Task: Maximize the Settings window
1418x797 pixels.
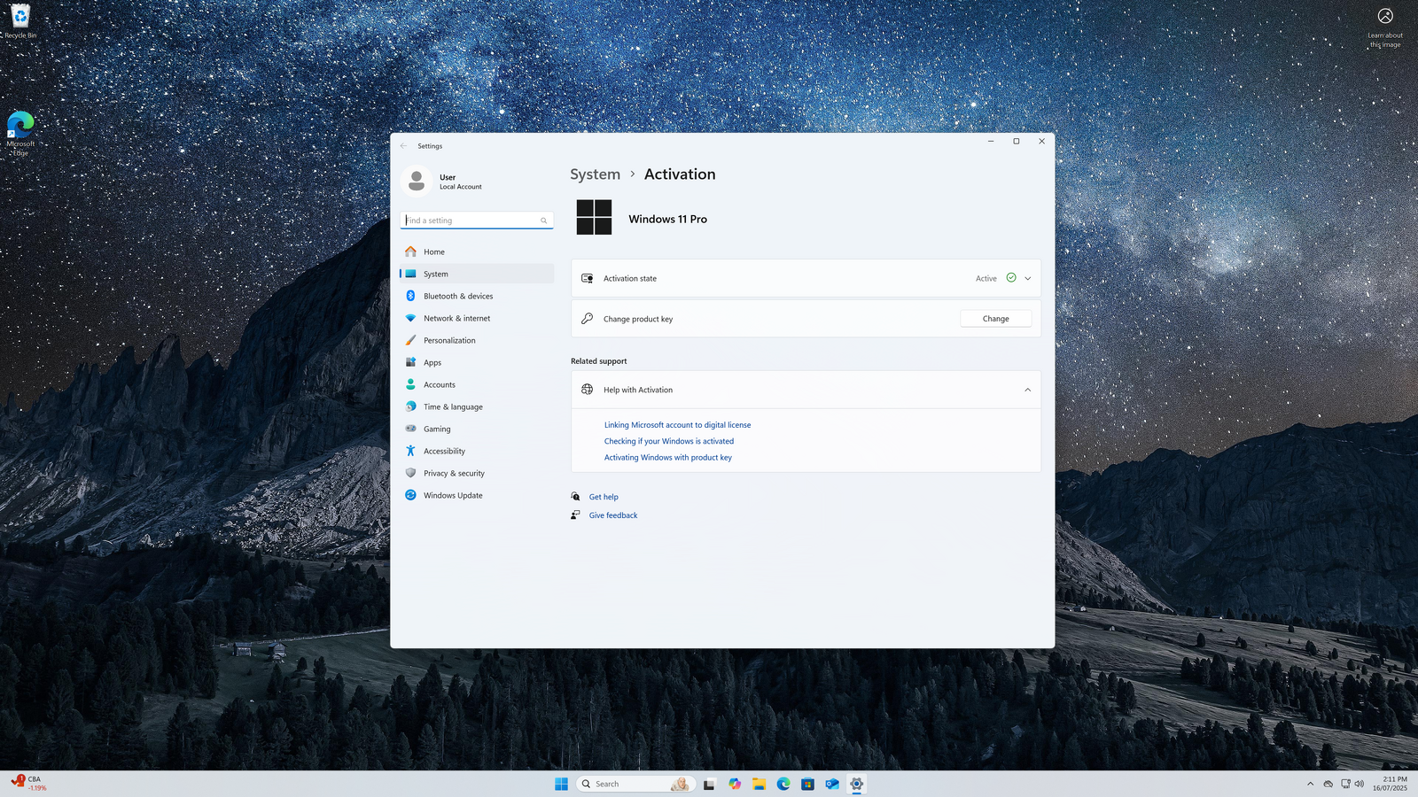Action: [x=1017, y=141]
